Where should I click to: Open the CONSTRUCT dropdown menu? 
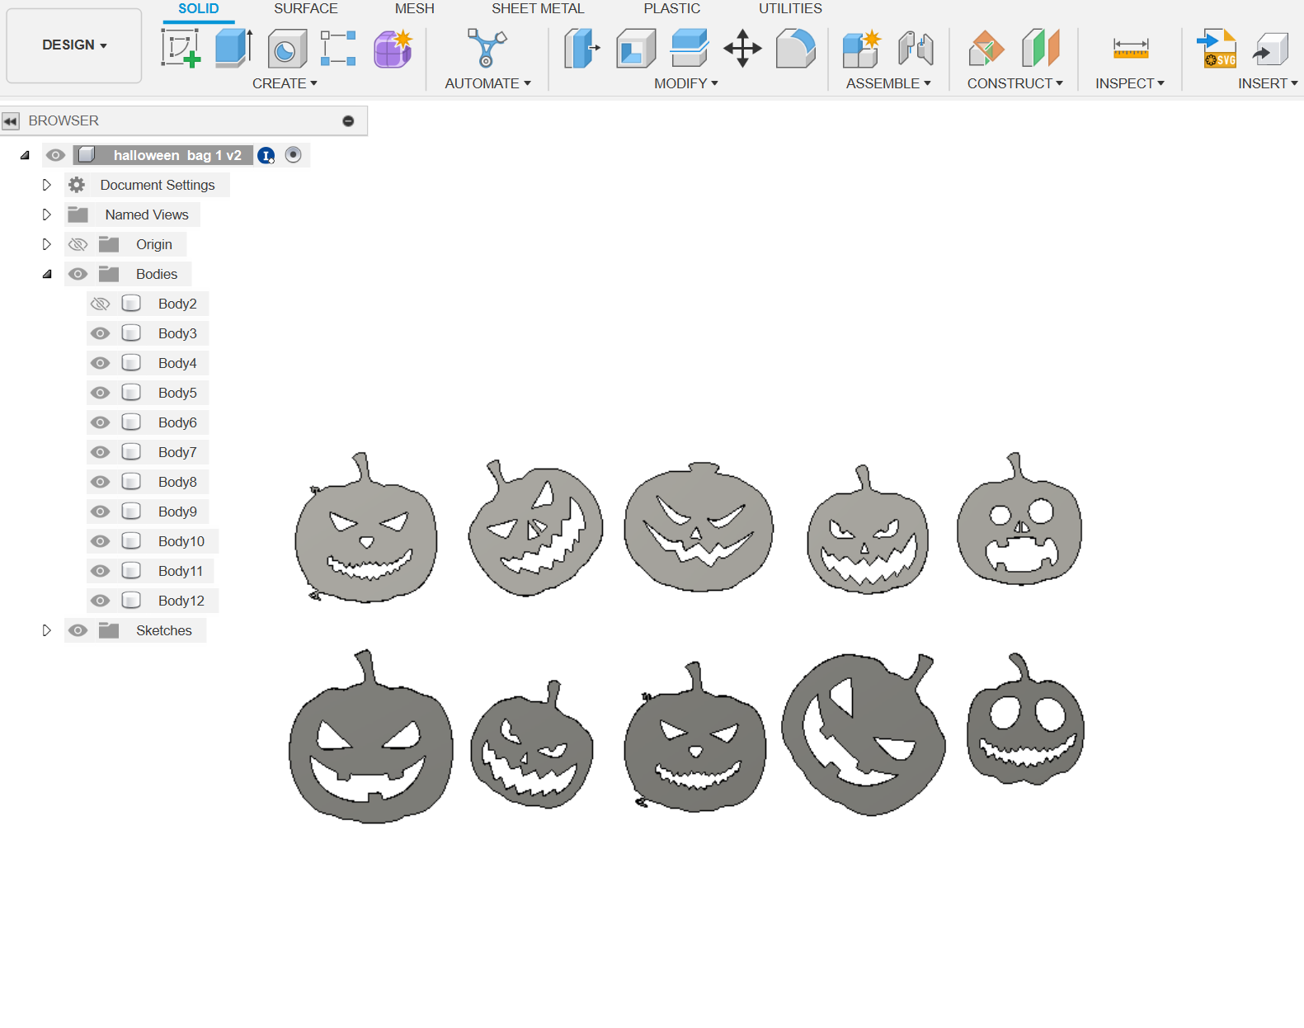coord(1014,83)
